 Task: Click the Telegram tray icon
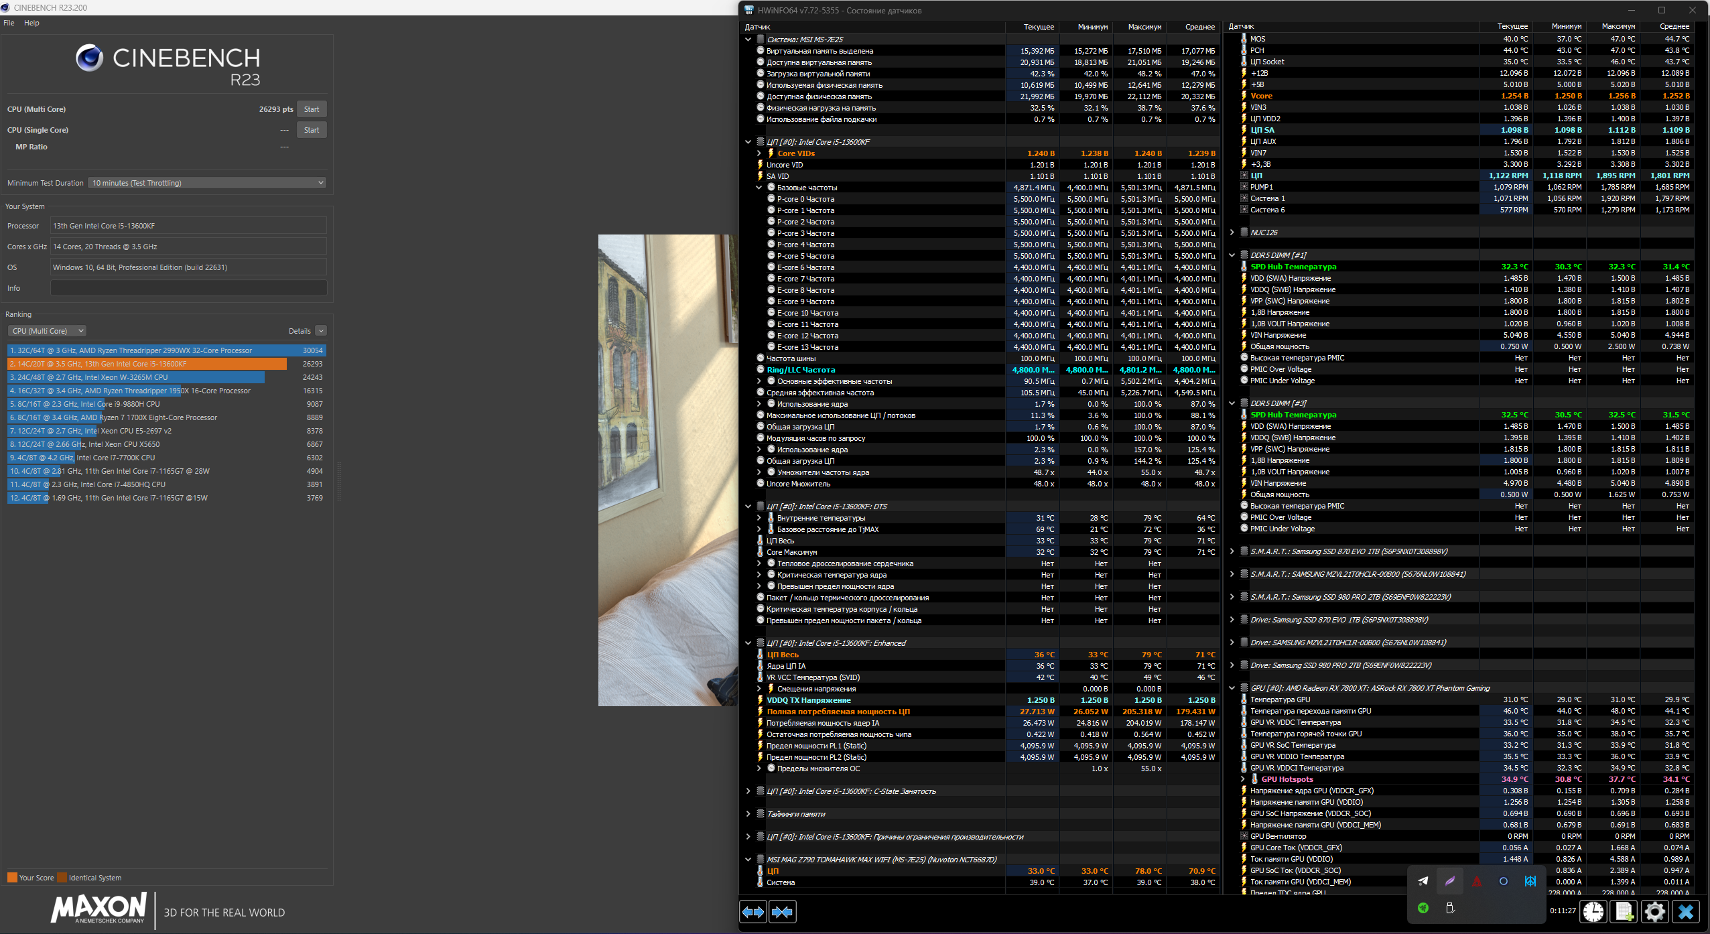pyautogui.click(x=1423, y=881)
